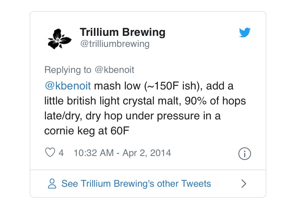Image resolution: width=296 pixels, height=210 pixels.
Task: Click the Trillium Brewing display name
Action: [122, 32]
